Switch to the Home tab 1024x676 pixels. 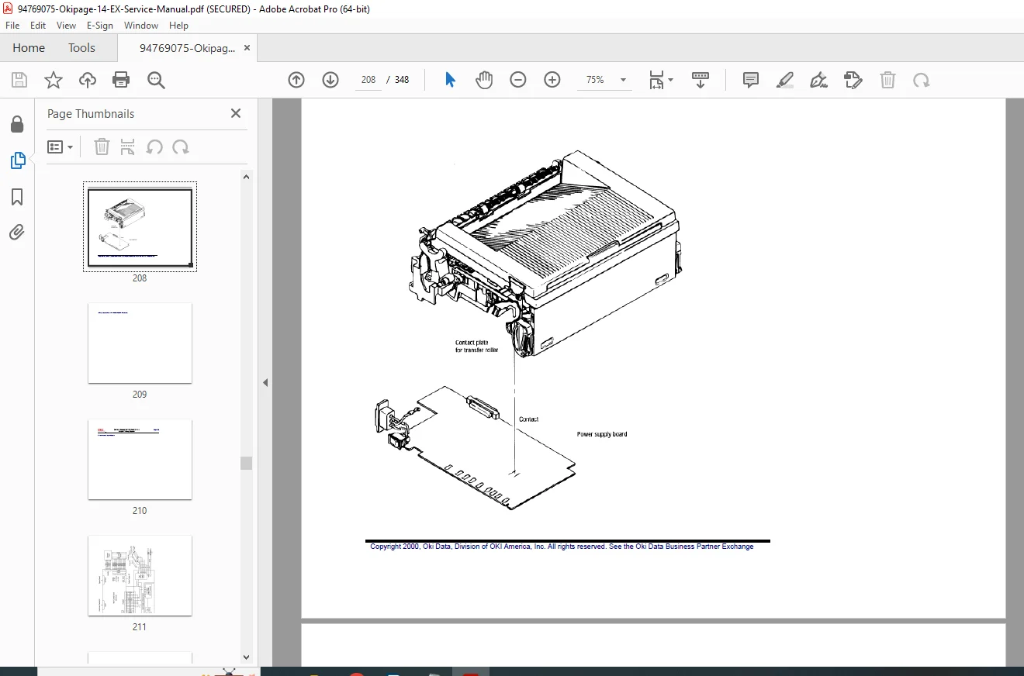pos(29,48)
